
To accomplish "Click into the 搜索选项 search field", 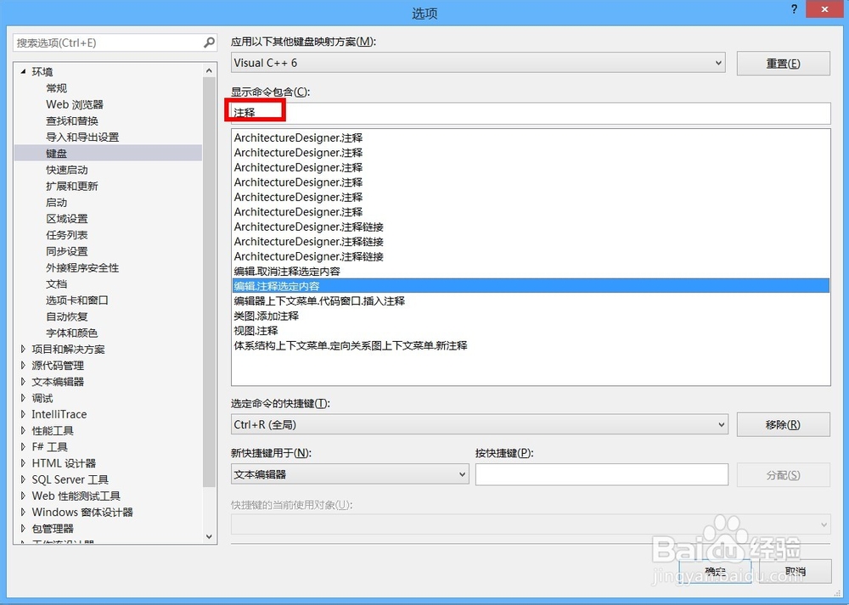I will pos(109,42).
